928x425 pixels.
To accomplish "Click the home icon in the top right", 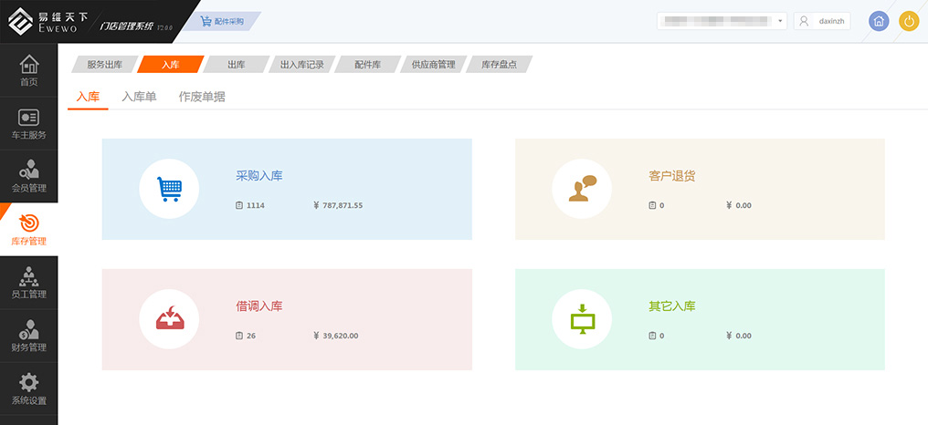I will click(x=878, y=21).
